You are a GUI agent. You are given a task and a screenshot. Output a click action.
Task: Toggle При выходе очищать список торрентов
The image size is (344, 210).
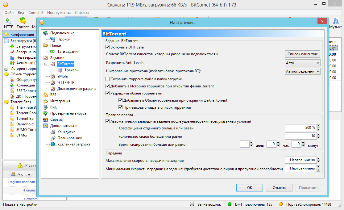(120, 107)
